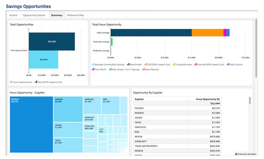Switch to the Opportunity Details tab
This screenshot has width=264, height=159.
[x=34, y=15]
